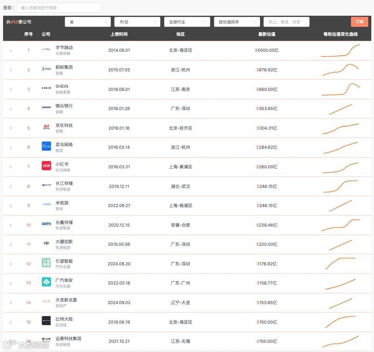View the 蚂蚁集团 valuation trend curve
The width and height of the screenshot is (374, 352).
point(341,70)
